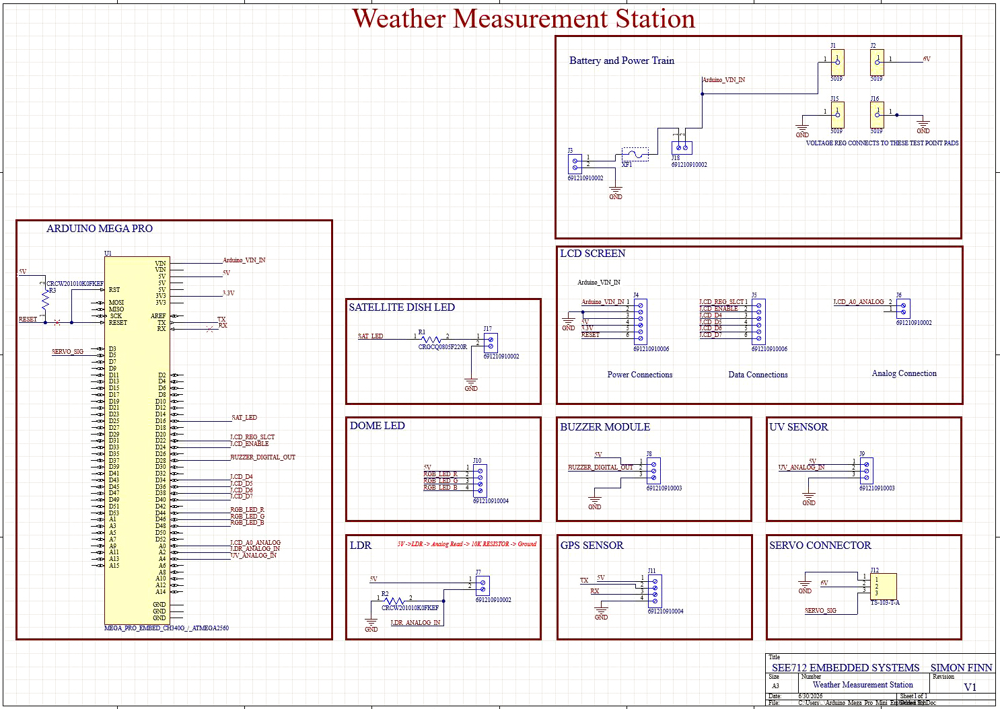Click the Battery and Power Train heading
The image size is (1000, 709).
coord(622,61)
